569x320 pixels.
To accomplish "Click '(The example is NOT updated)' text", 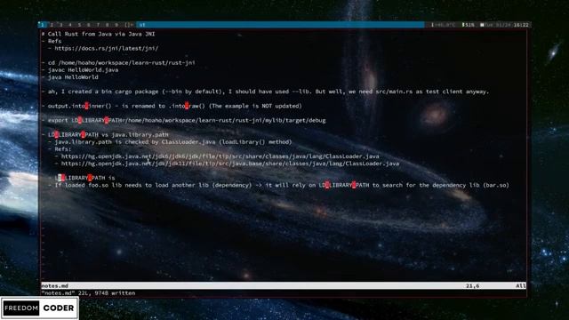I will pos(255,106).
